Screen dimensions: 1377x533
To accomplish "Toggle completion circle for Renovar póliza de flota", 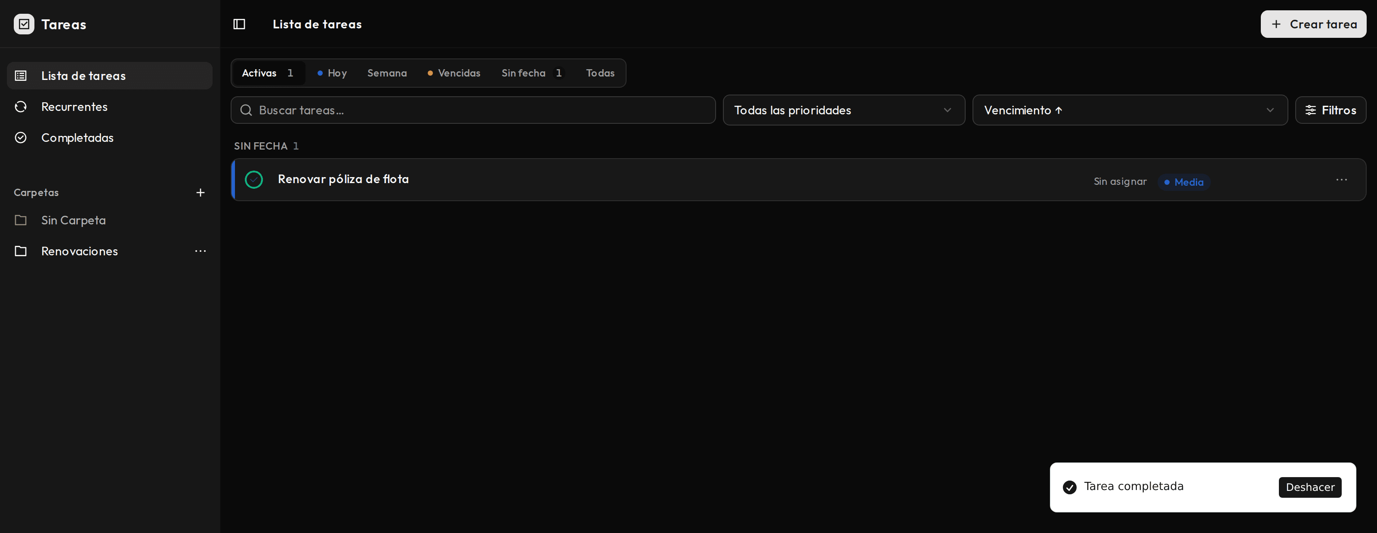I will point(254,180).
